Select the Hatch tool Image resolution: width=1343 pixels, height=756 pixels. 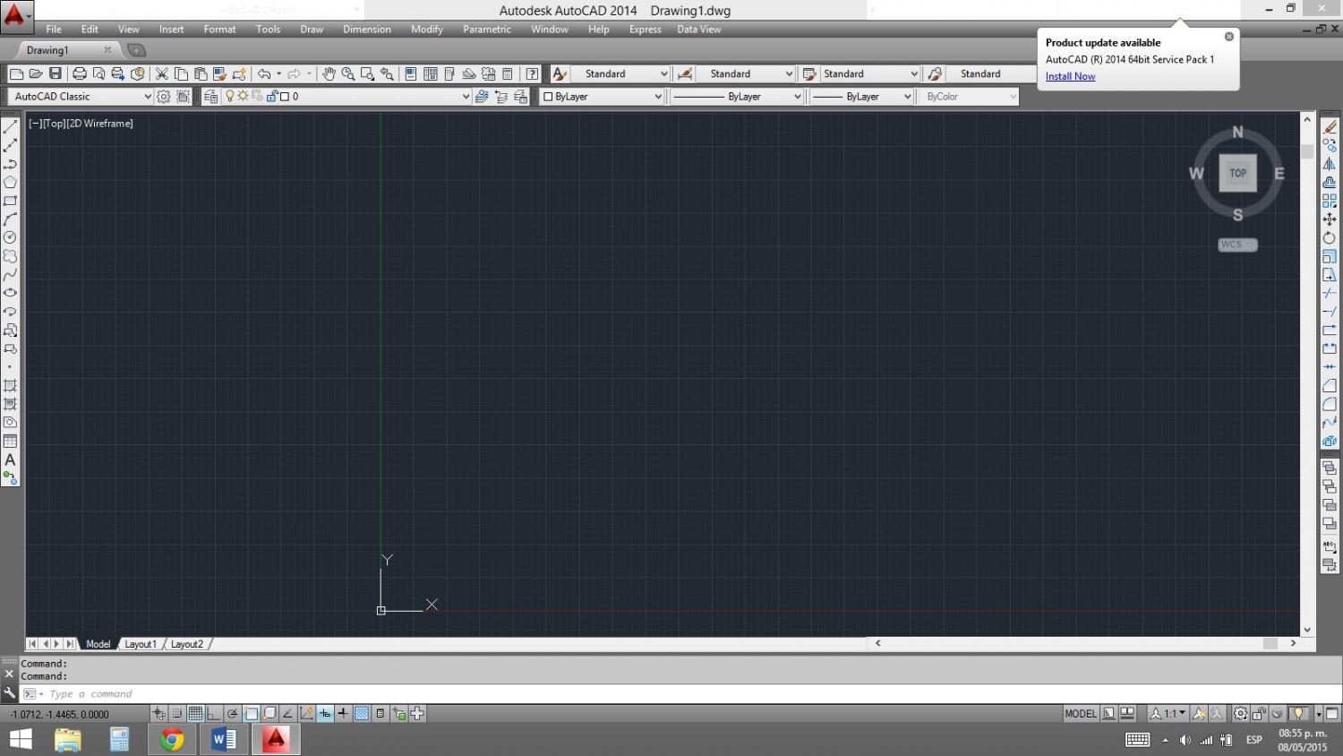click(11, 385)
